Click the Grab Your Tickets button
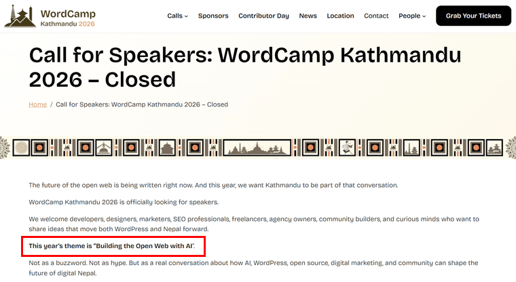The height and width of the screenshot is (282, 516). coord(473,16)
